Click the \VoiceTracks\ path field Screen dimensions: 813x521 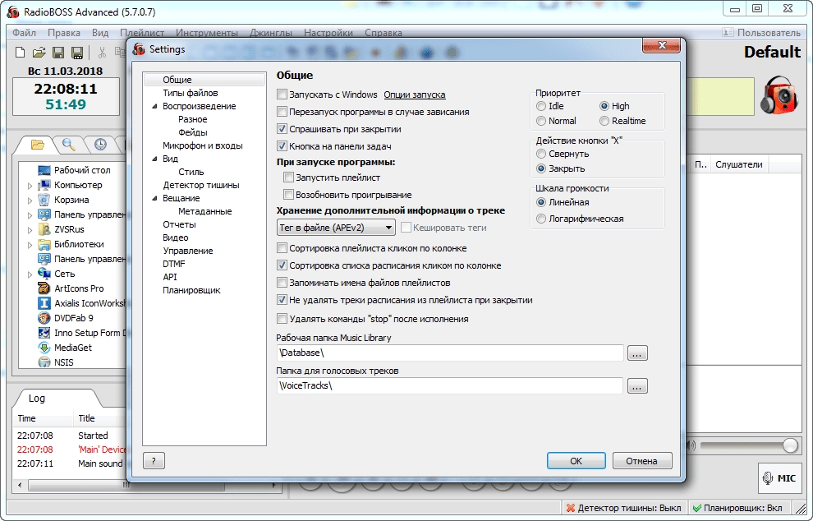[x=449, y=385]
